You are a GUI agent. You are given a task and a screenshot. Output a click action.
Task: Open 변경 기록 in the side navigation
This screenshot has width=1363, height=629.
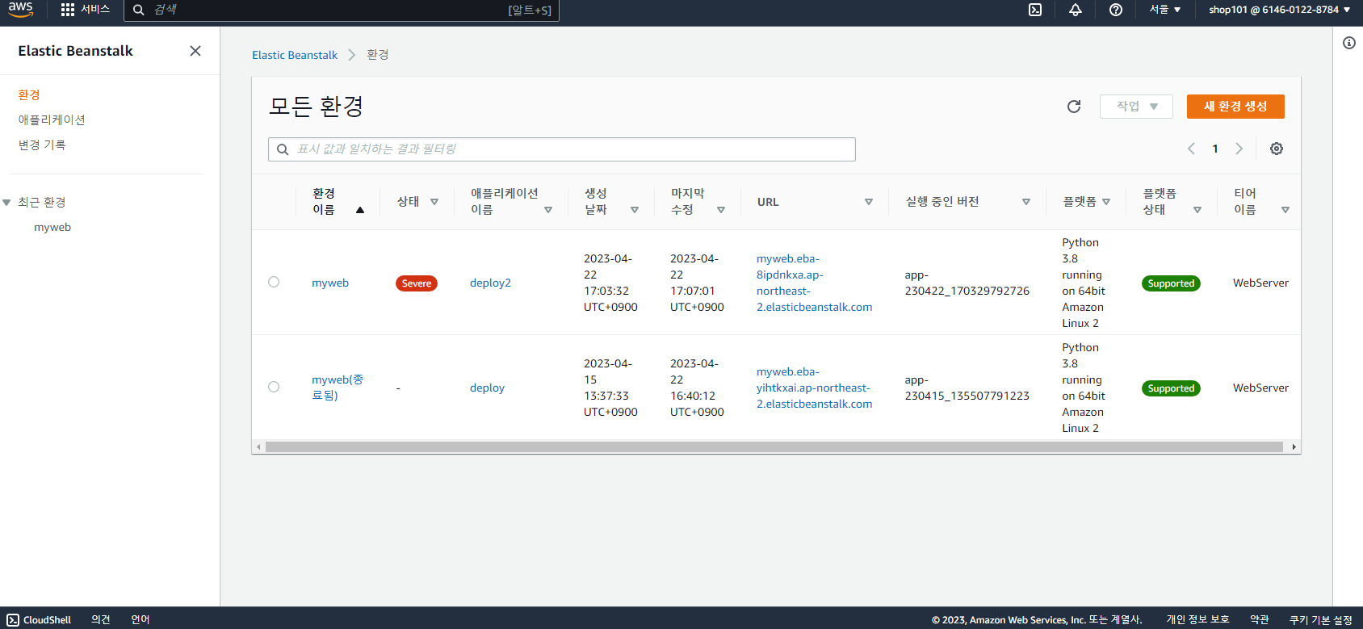(x=42, y=145)
